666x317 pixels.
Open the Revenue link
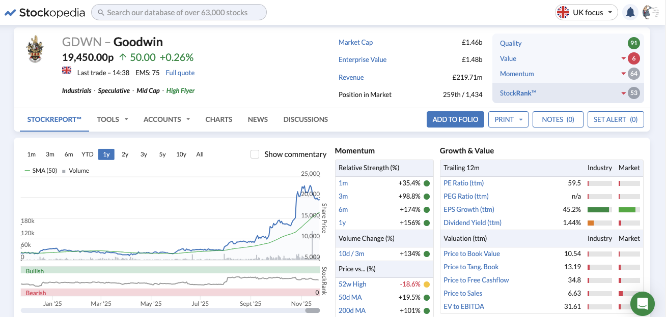pos(351,77)
